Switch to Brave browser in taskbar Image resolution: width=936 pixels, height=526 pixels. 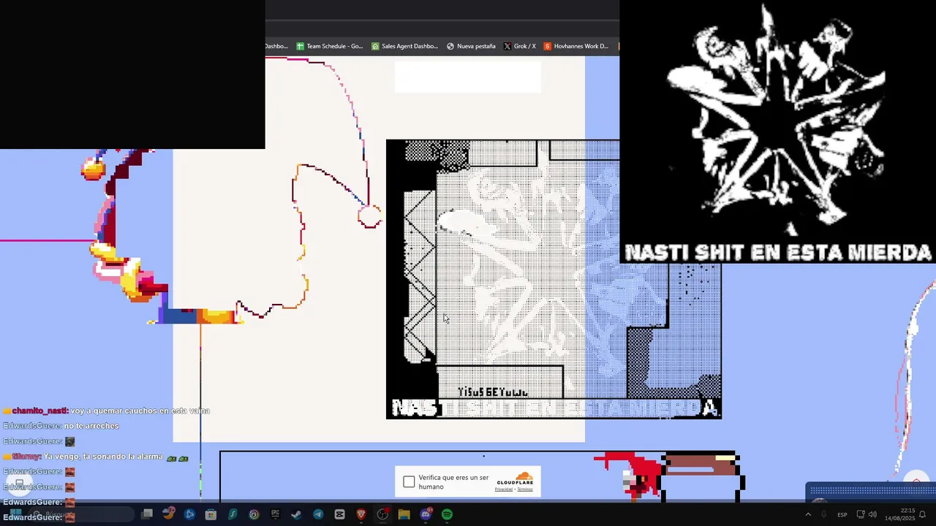click(361, 514)
